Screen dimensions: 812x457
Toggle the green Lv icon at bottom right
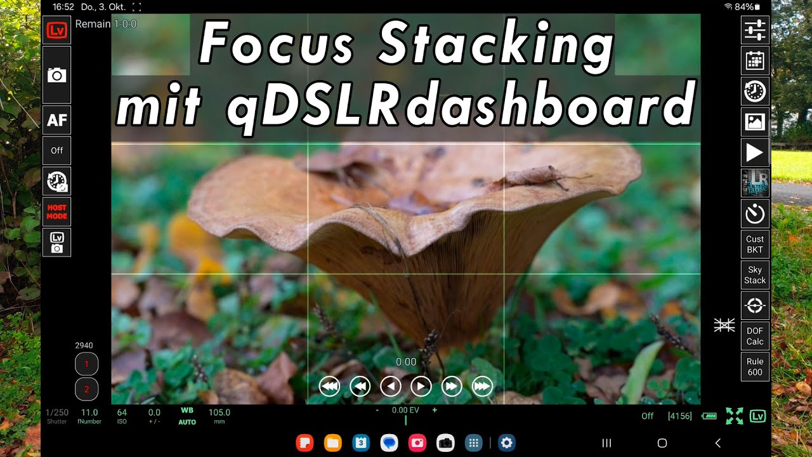(x=757, y=416)
